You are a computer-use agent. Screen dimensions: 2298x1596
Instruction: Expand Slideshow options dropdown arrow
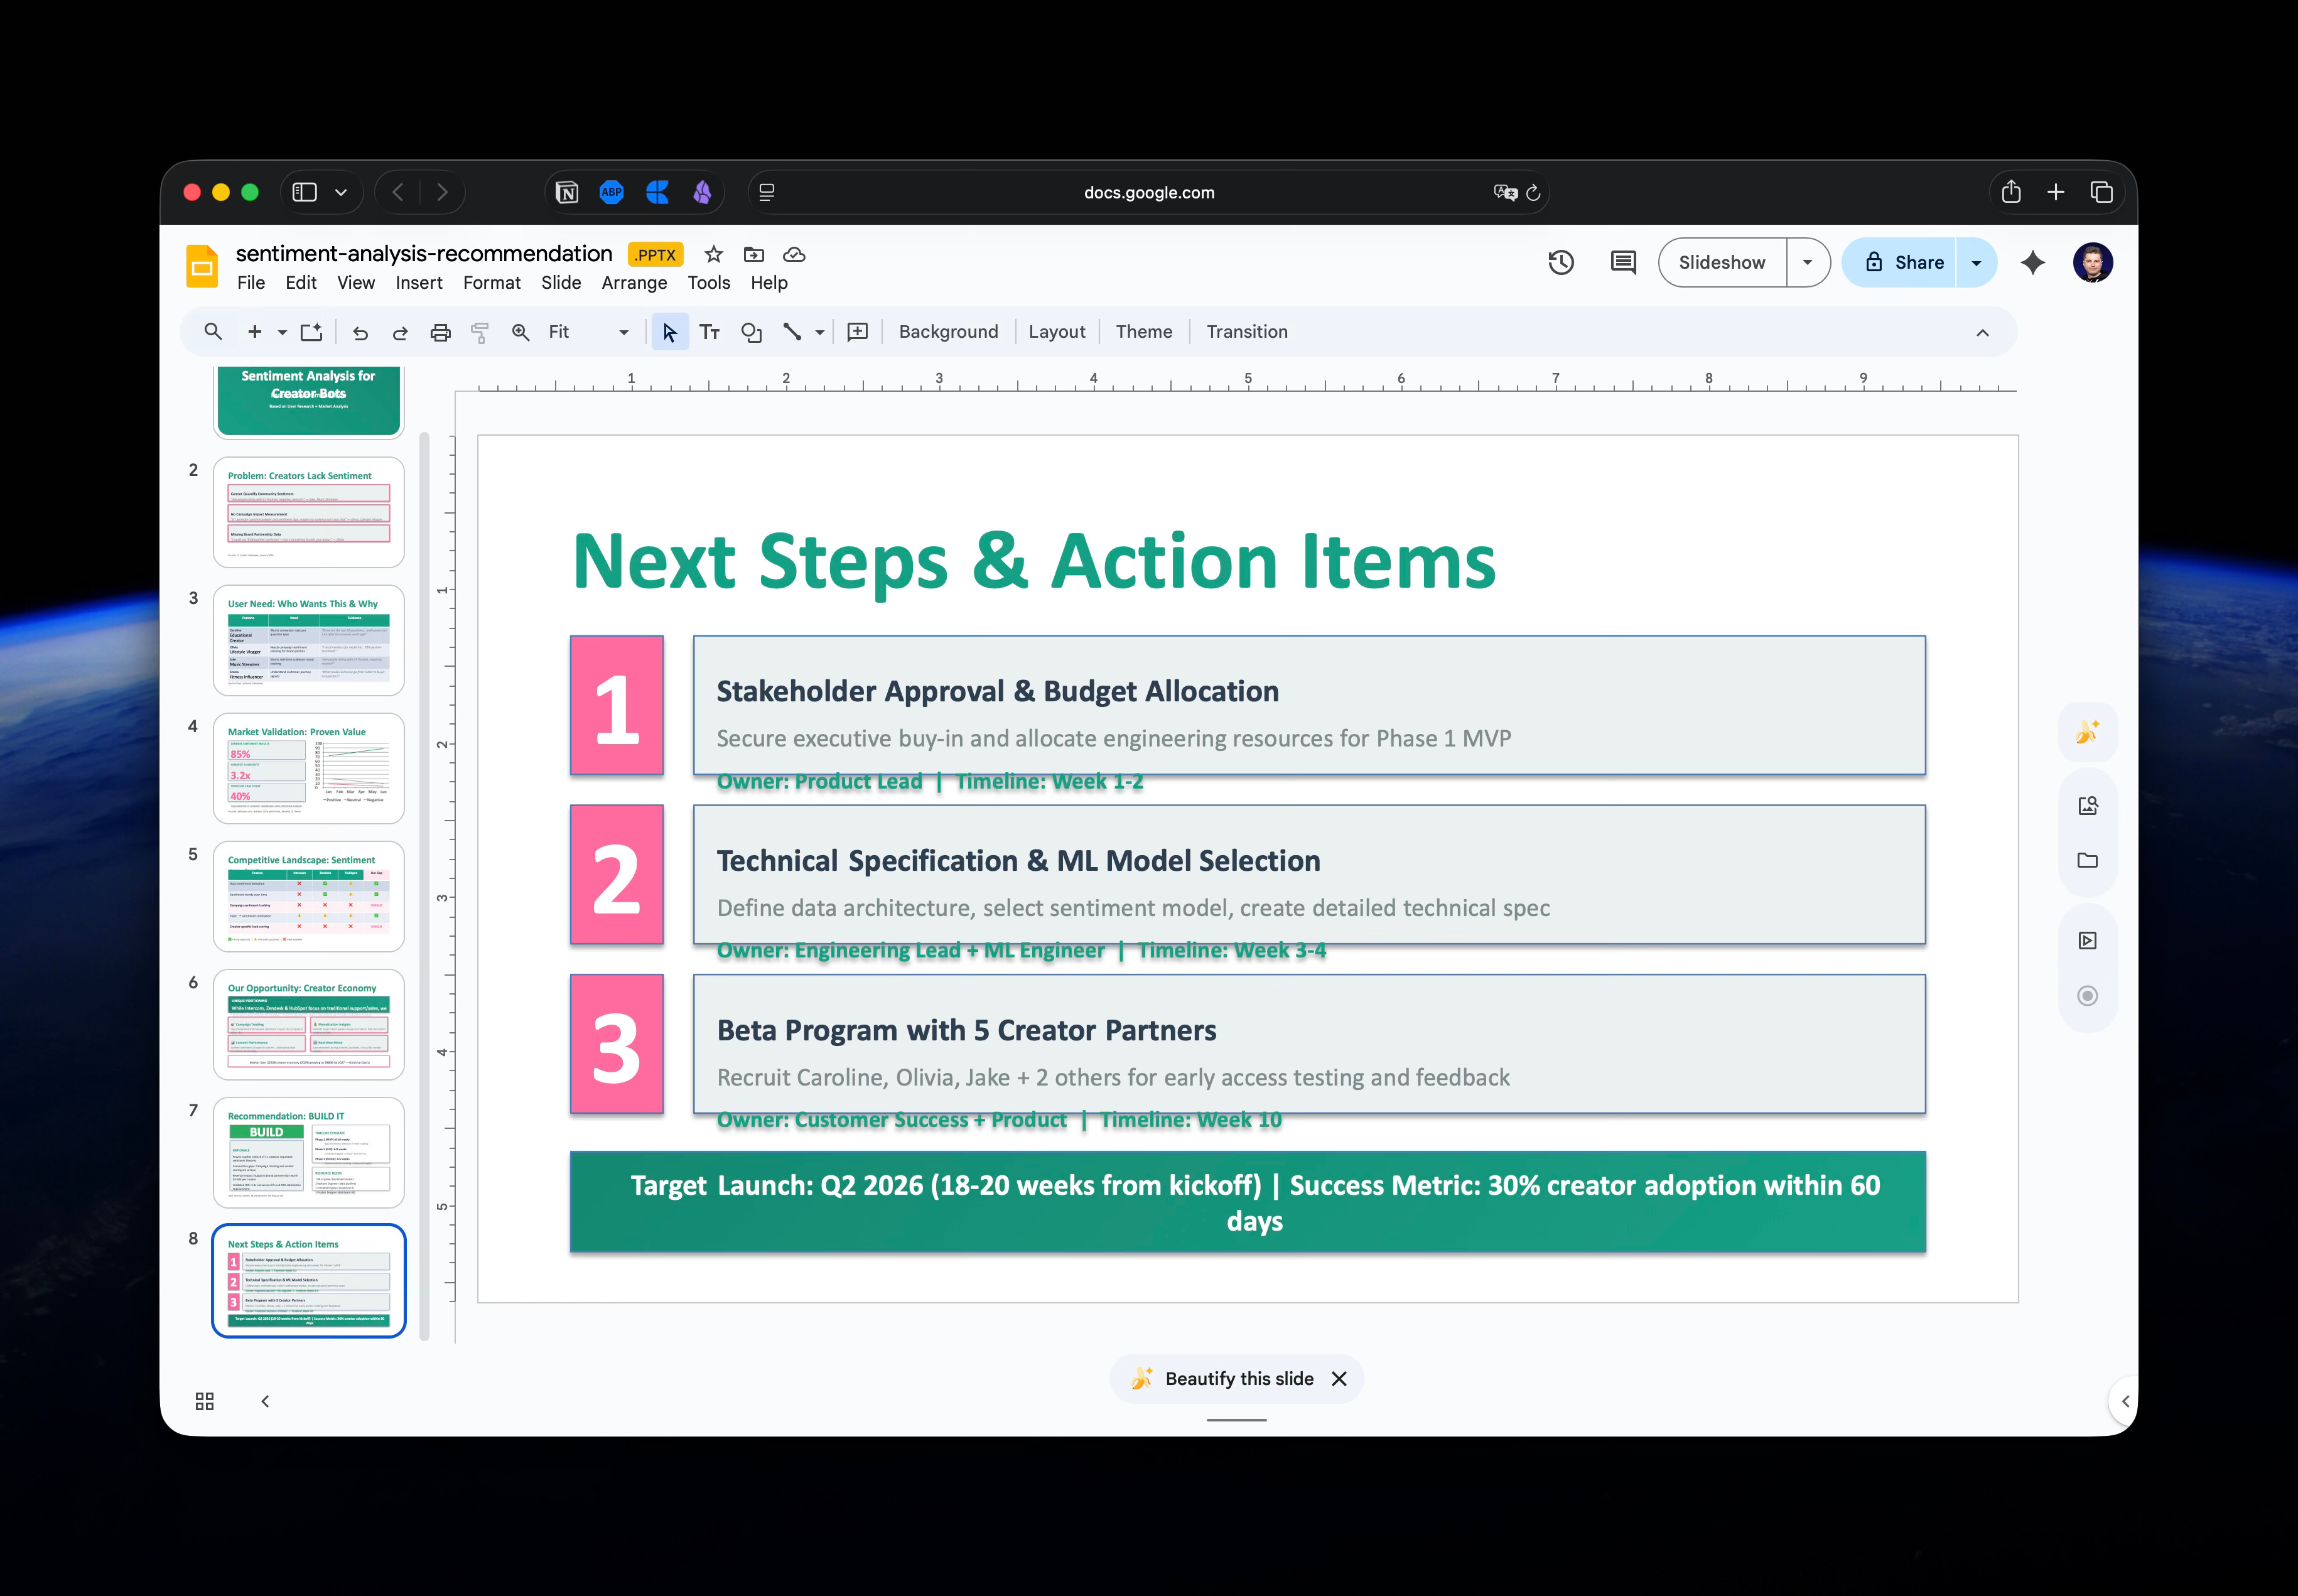pos(1807,263)
